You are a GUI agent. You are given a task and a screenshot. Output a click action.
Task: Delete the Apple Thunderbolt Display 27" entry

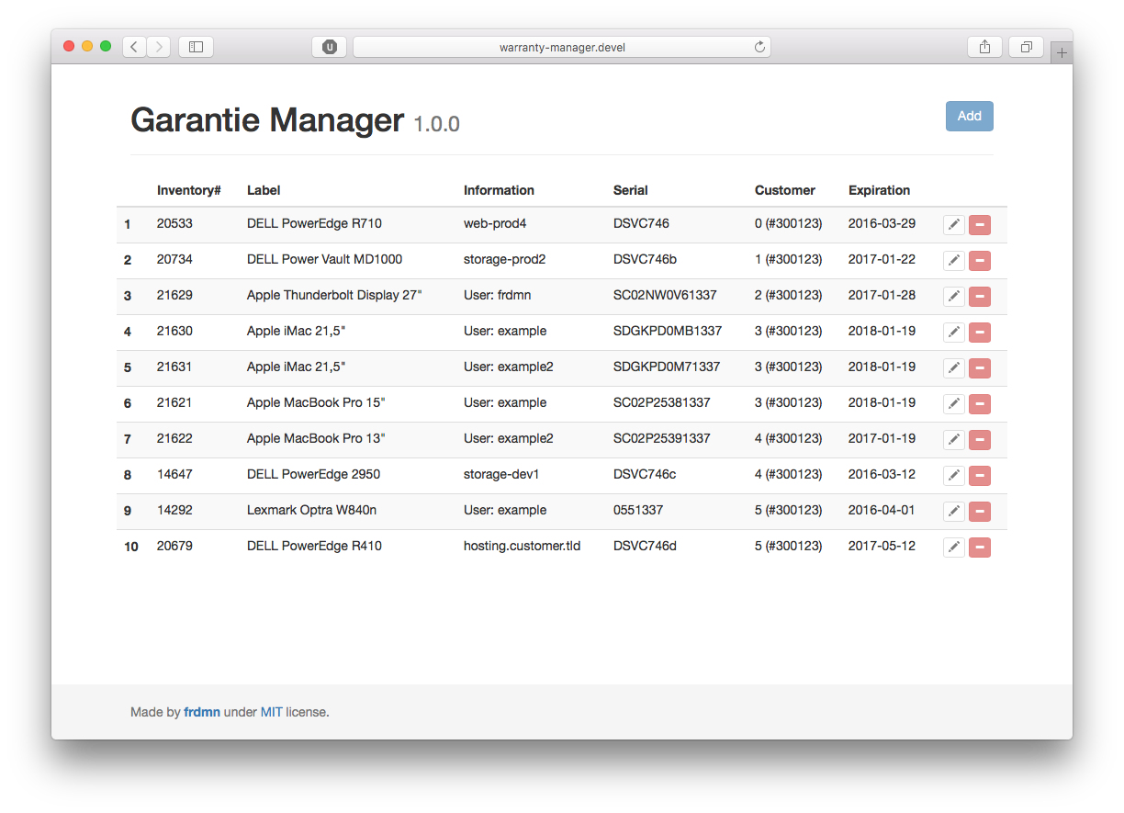[x=979, y=296]
